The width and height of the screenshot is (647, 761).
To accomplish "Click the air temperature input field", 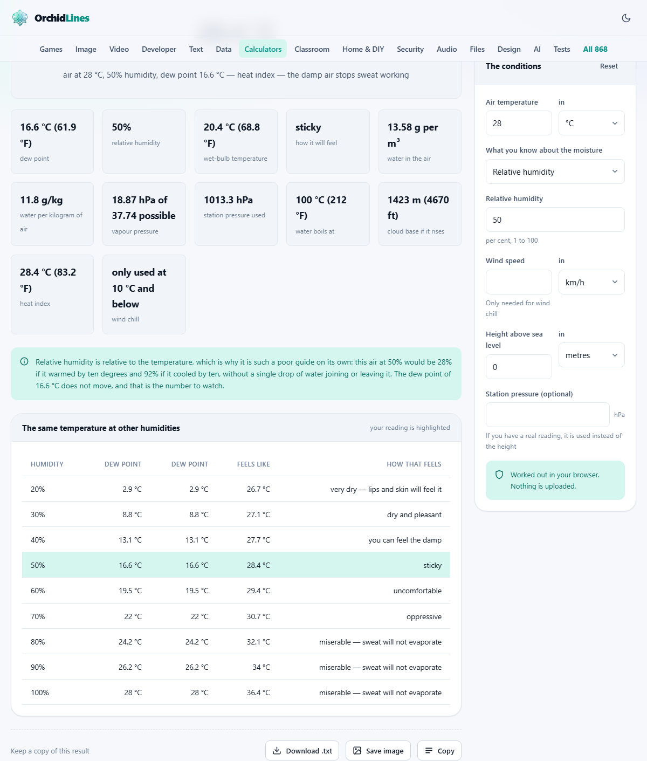I will tap(519, 123).
